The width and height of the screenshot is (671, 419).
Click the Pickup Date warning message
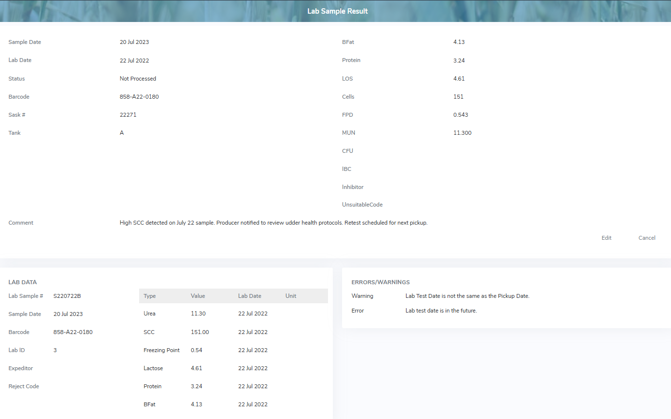point(467,296)
